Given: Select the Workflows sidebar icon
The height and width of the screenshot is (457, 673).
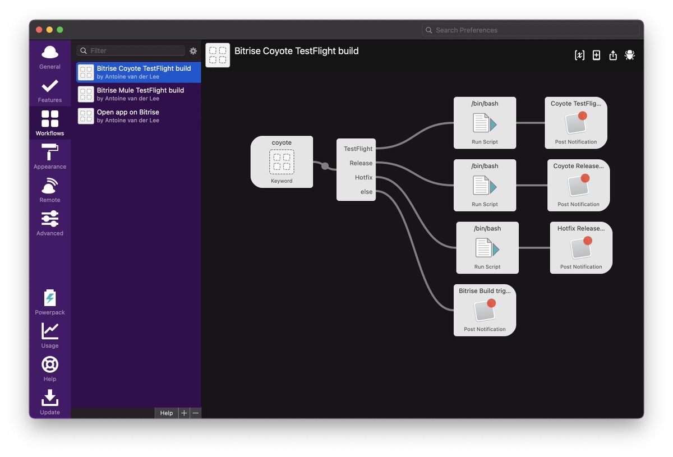Looking at the screenshot, I should 50,123.
